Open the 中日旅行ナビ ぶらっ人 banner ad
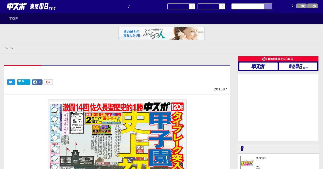Viewport: 323px width, 169px height. click(161, 34)
